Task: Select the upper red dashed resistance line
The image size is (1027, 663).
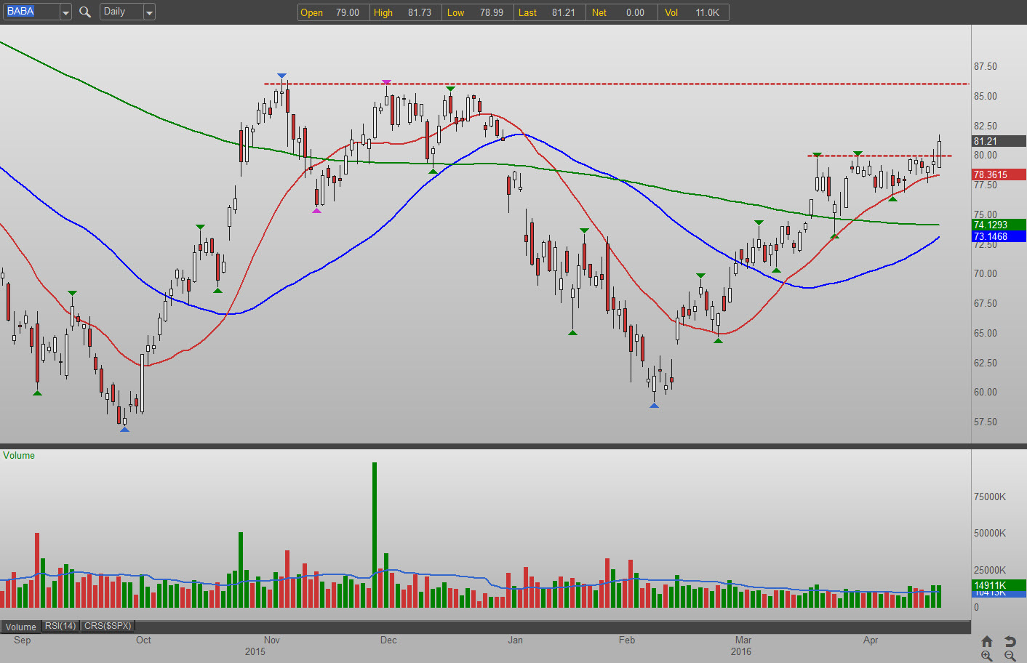Action: pyautogui.click(x=618, y=84)
